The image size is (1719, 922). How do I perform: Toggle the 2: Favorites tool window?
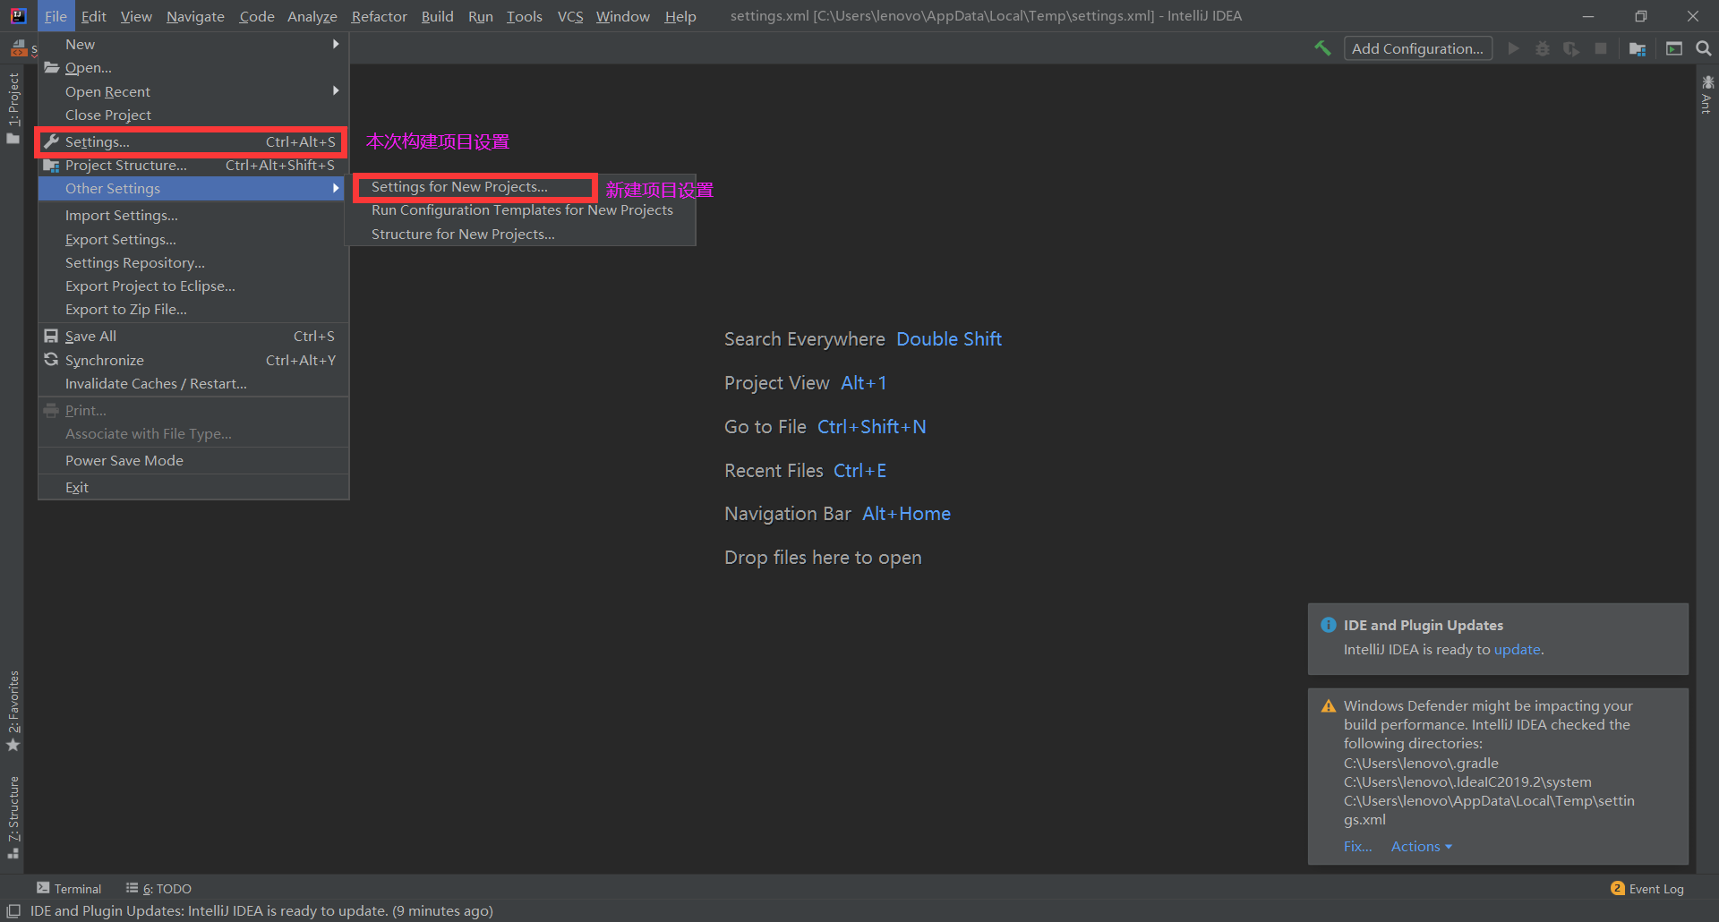click(x=13, y=711)
